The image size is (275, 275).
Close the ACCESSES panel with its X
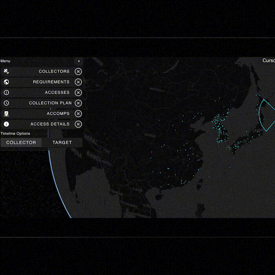(78, 93)
